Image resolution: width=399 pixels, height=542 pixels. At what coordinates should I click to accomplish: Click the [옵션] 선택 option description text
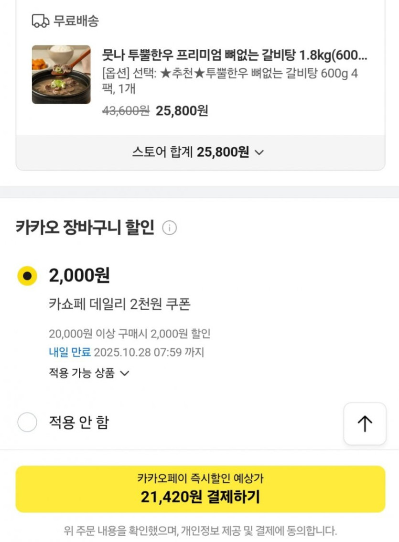230,81
